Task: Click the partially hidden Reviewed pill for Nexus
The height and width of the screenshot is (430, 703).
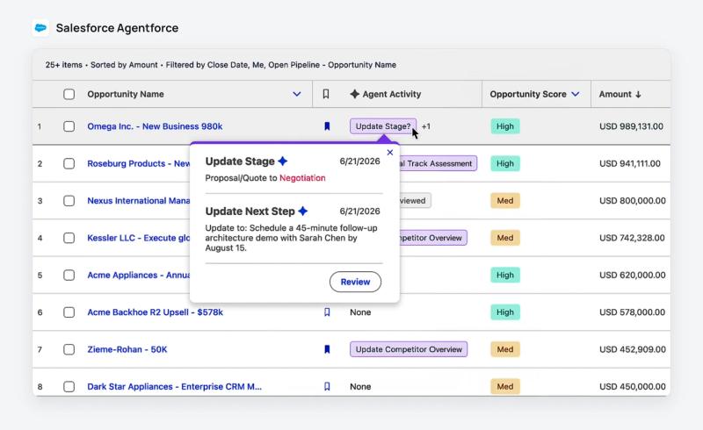Action: [415, 201]
